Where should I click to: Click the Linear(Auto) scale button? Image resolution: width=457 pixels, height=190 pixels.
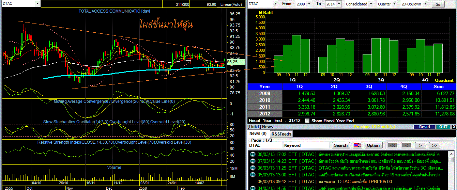point(231,4)
